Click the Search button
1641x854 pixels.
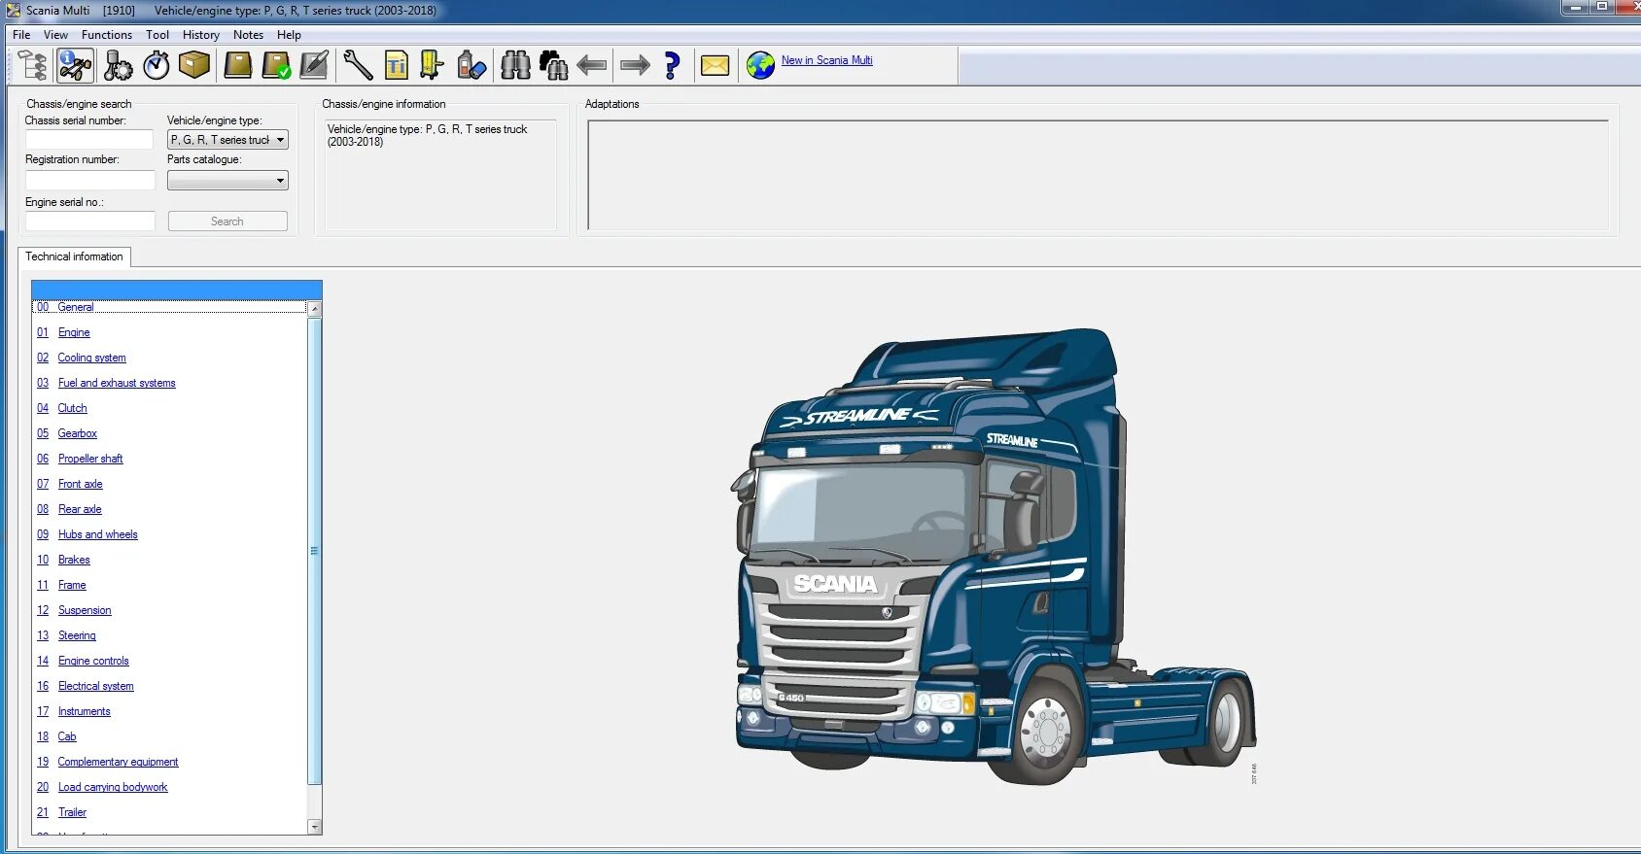227,221
